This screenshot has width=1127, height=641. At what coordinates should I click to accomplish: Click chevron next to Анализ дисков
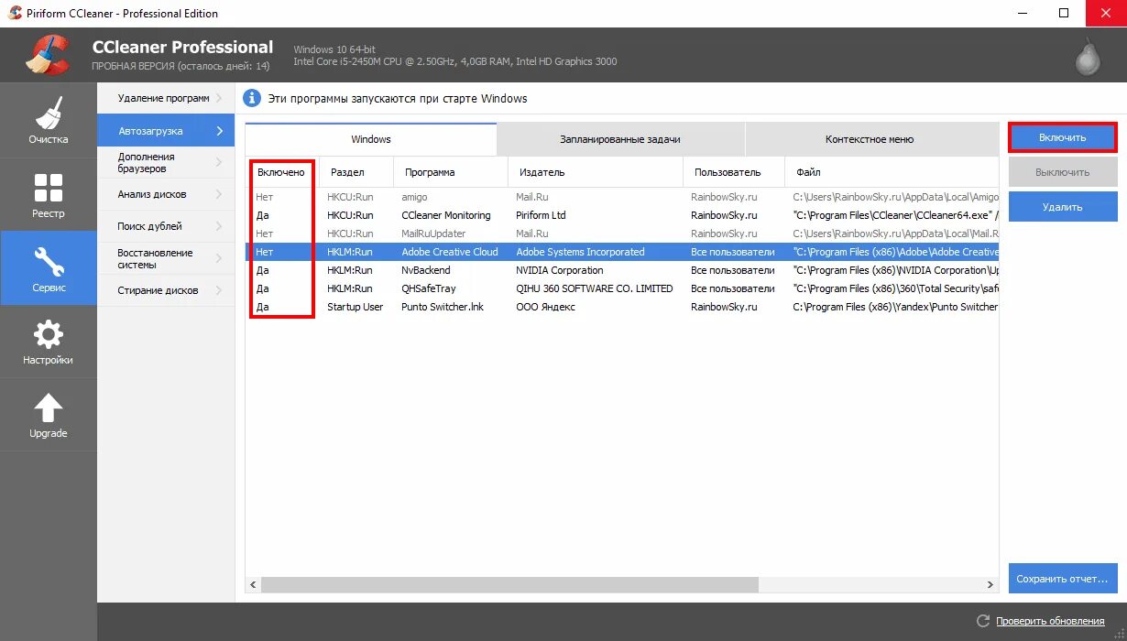pos(219,194)
